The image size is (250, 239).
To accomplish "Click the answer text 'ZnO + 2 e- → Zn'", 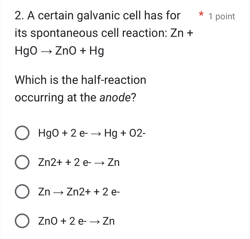I will coord(76,221).
